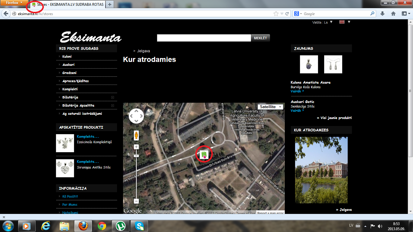Click Vairāk under Kulons Ametista Asara
This screenshot has height=232, width=413.
coord(297,91)
